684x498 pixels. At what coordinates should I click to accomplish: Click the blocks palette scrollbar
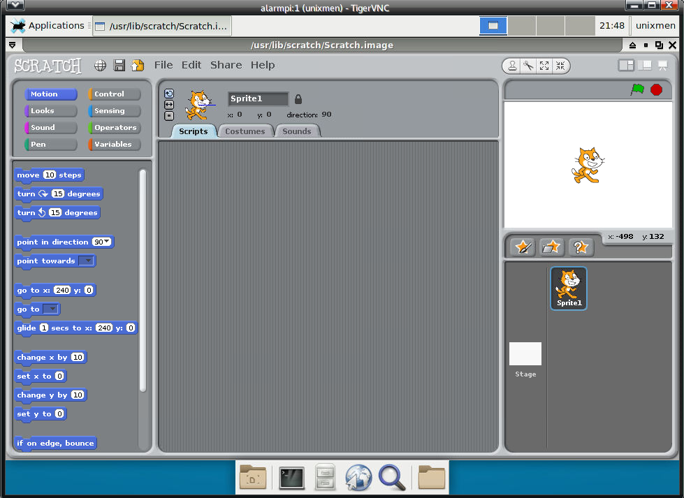[x=143, y=281]
